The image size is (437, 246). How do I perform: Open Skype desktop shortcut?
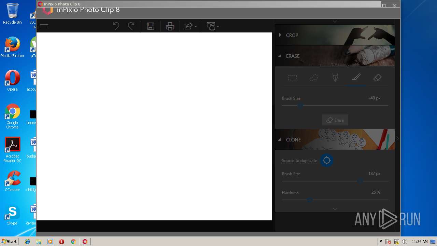click(x=12, y=215)
